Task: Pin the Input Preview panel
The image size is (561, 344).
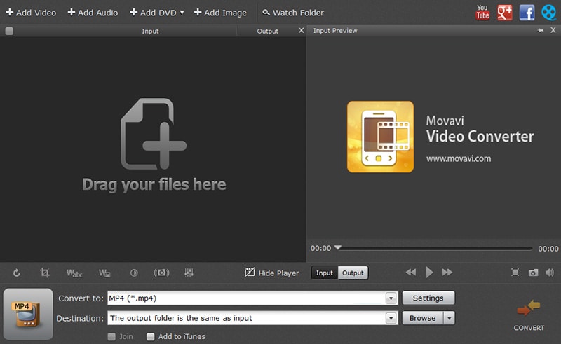Action: 541,30
